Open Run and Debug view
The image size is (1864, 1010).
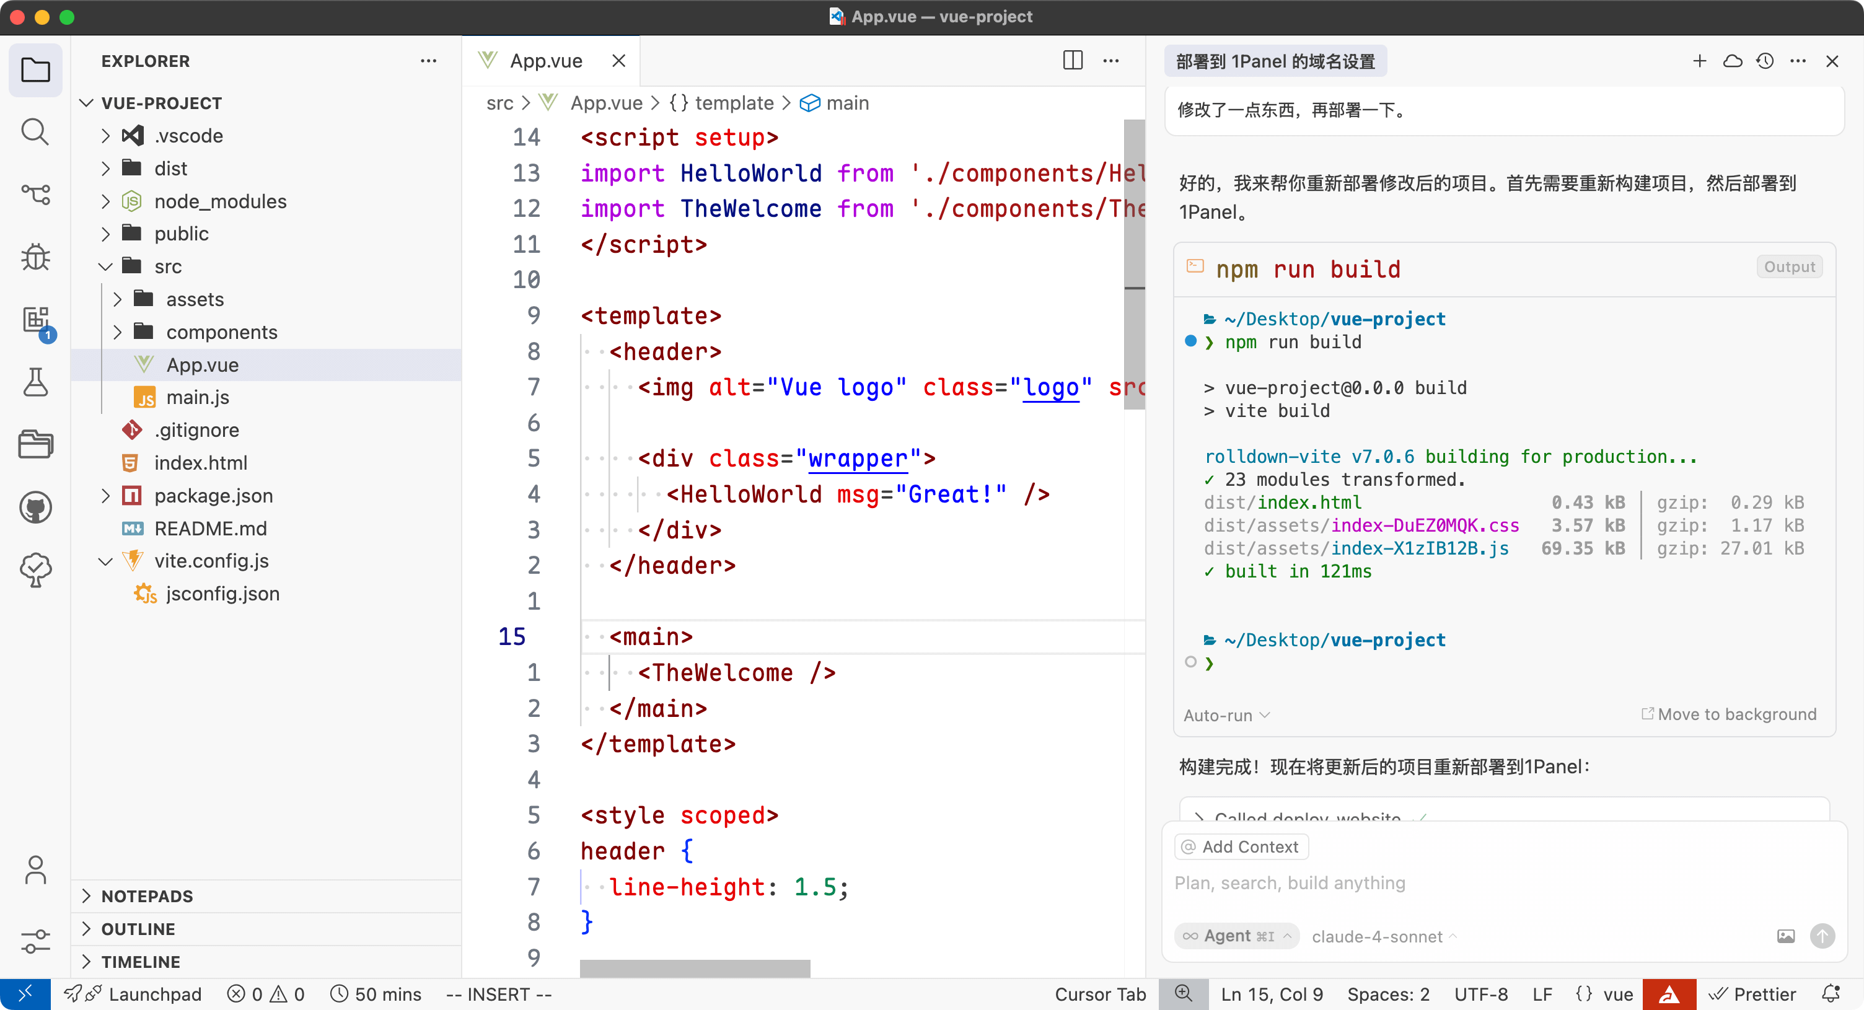tap(35, 257)
